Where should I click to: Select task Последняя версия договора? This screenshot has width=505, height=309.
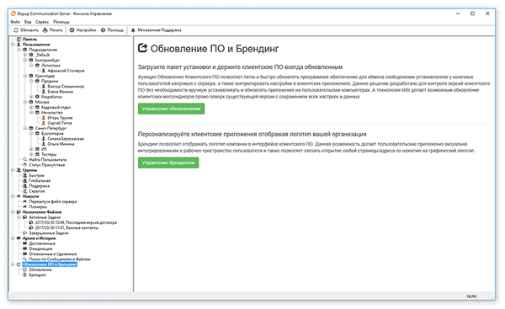click(x=76, y=222)
